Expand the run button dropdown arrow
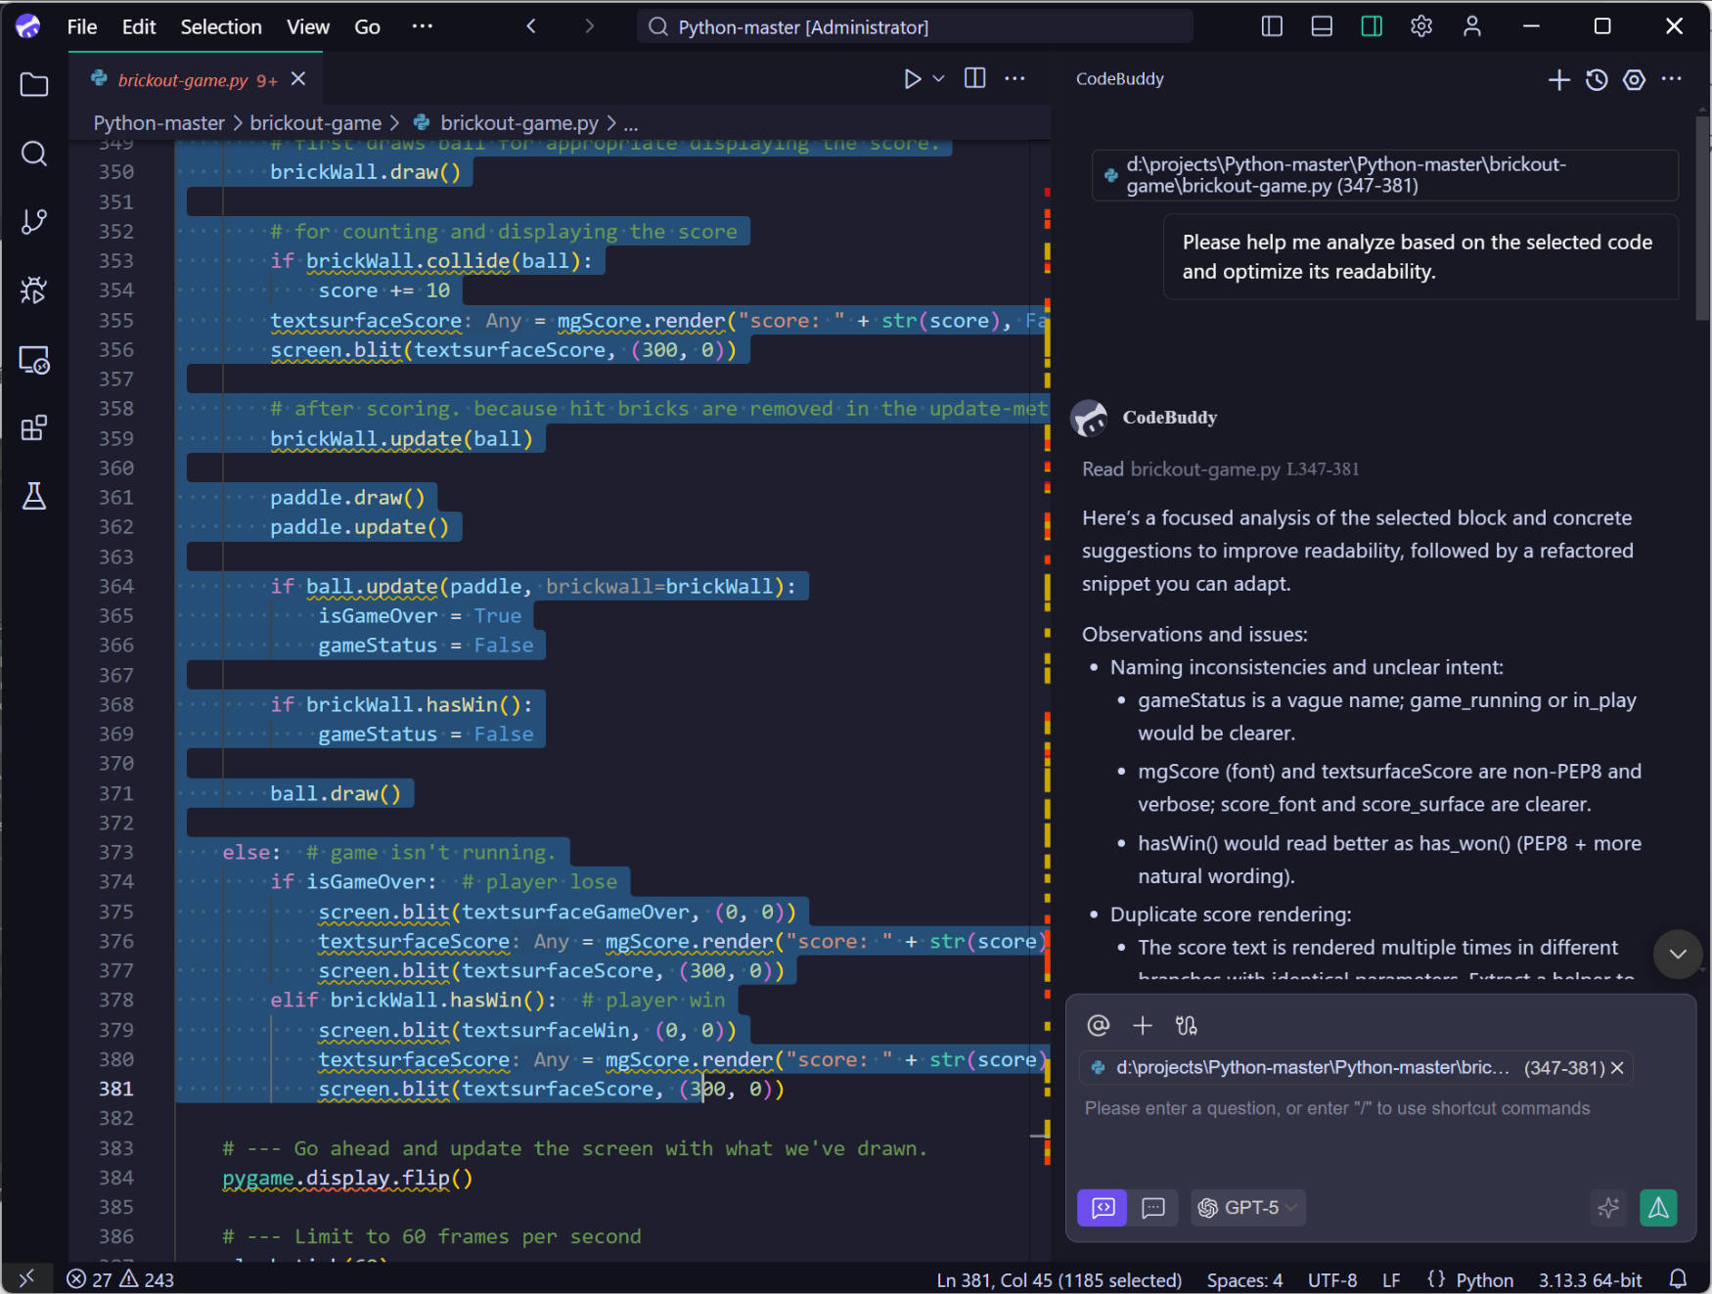Image resolution: width=1712 pixels, height=1294 pixels. click(939, 78)
